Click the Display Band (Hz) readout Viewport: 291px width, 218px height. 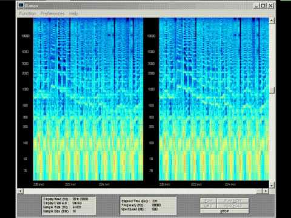click(x=66, y=199)
